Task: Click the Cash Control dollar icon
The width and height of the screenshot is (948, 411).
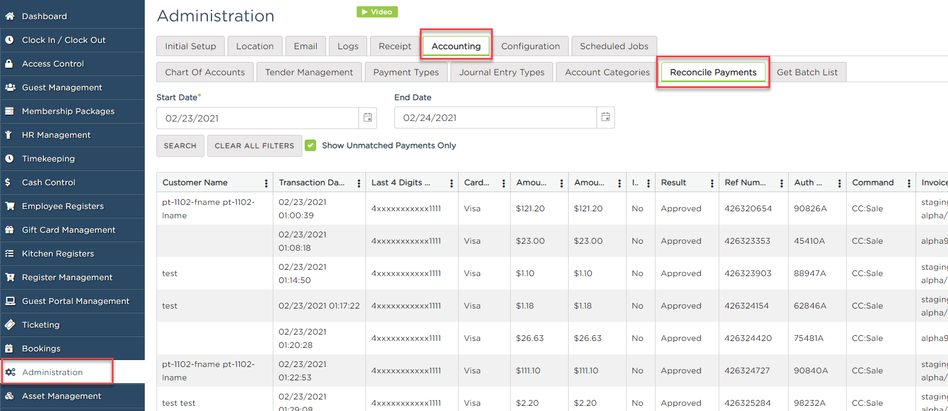Action: (x=8, y=182)
